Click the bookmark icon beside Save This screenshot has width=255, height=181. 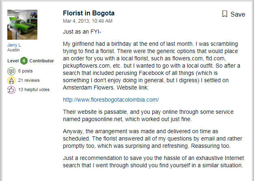(225, 14)
